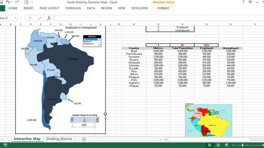Open the REVIEW ribbon tab
The width and height of the screenshot is (264, 148).
[106, 8]
